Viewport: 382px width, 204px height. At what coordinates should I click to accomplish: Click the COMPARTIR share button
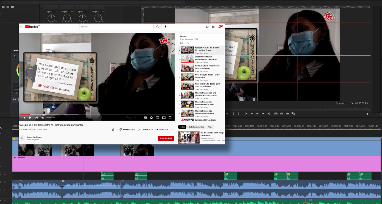pos(145,130)
